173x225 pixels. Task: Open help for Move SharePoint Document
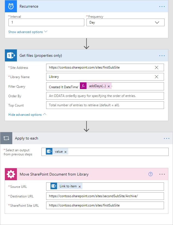150,174
